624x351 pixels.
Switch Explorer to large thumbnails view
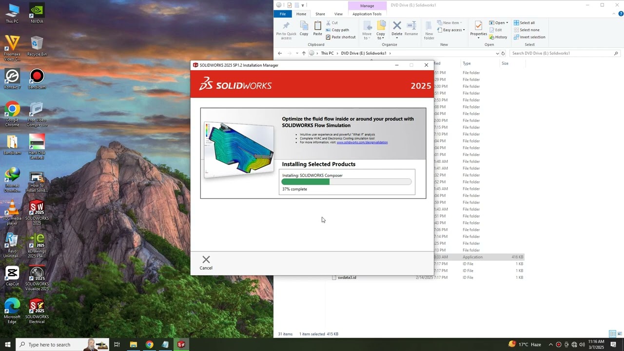tap(620, 334)
